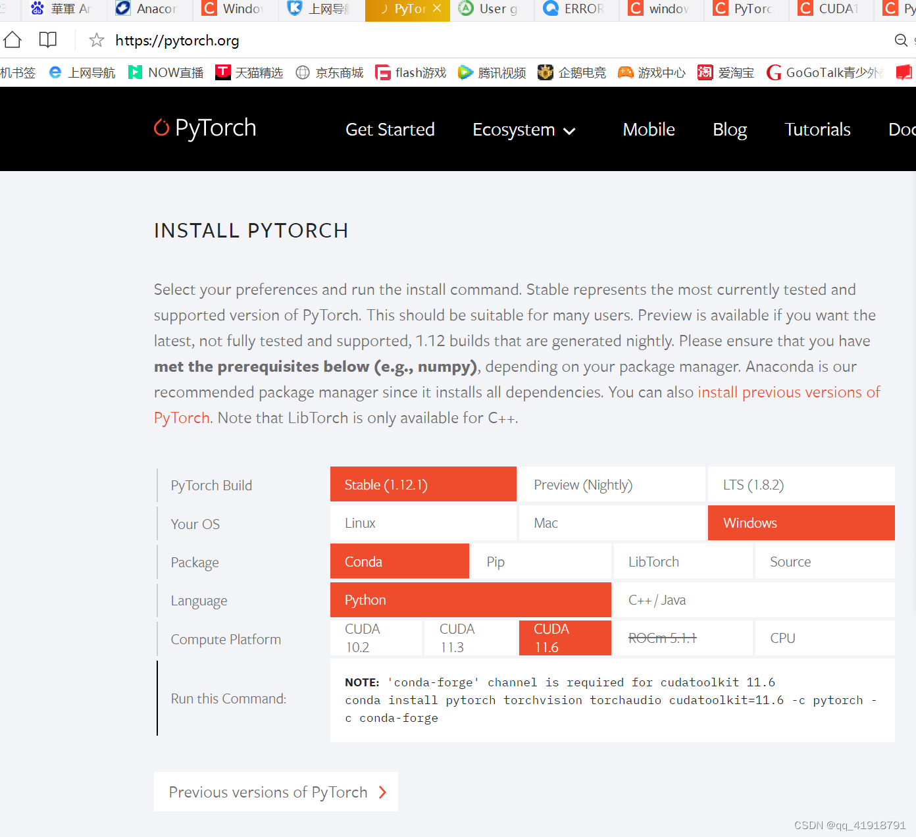The image size is (916, 837).
Task: Choose CPU compute platform
Action: pos(825,638)
